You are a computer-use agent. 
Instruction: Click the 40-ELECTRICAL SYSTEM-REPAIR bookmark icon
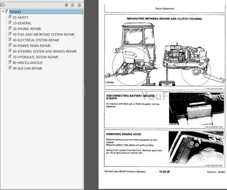(x=10, y=40)
